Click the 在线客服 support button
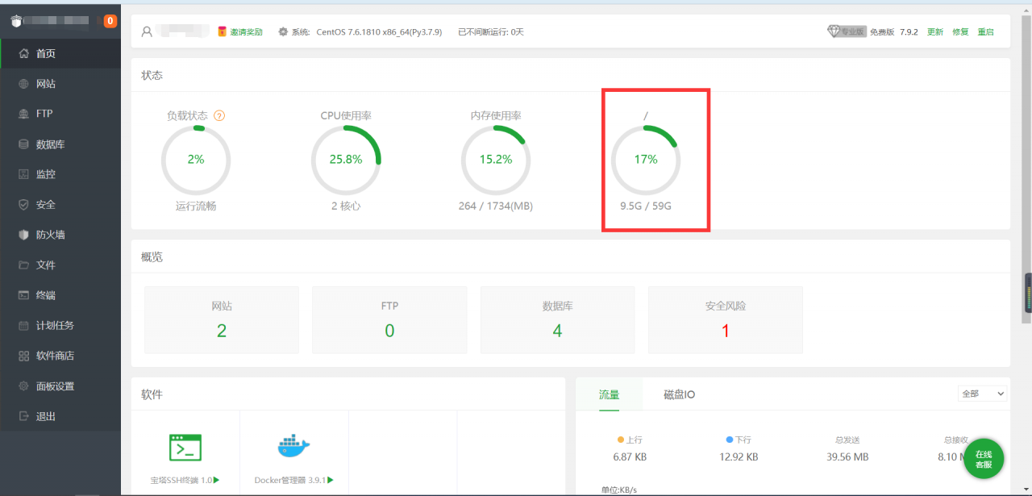1032x496 pixels. pos(984,459)
